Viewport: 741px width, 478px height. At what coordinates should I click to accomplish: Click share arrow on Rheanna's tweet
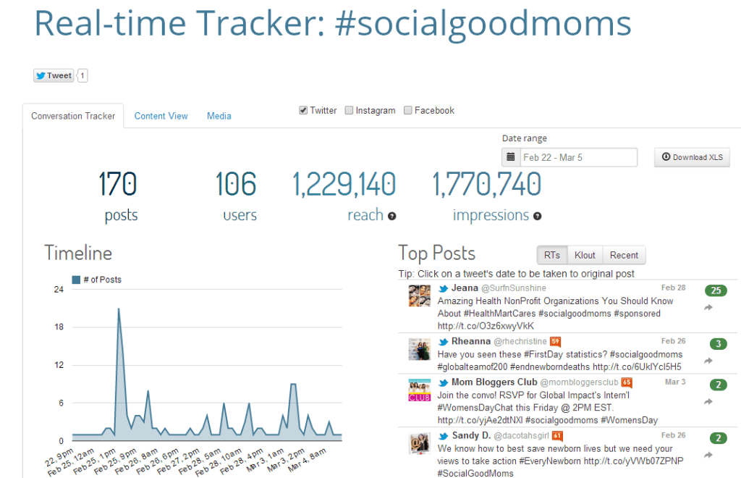708,361
